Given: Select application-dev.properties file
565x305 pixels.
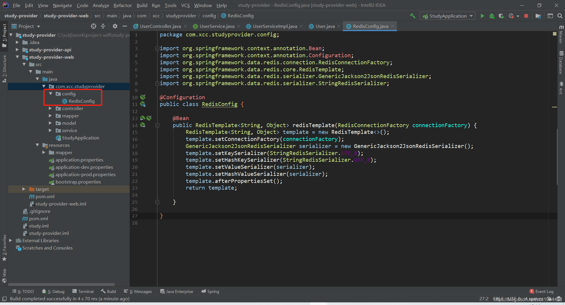Looking at the screenshot, I should point(84,167).
